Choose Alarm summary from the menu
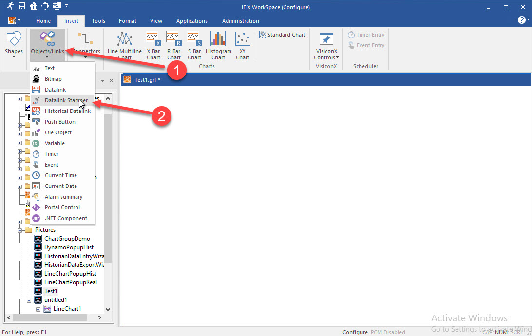Viewport: 532px width, 336px height. (x=62, y=197)
